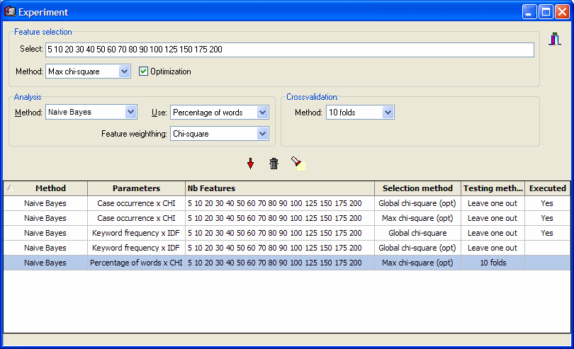Click the trash can delete icon
The width and height of the screenshot is (574, 349).
[x=274, y=164]
